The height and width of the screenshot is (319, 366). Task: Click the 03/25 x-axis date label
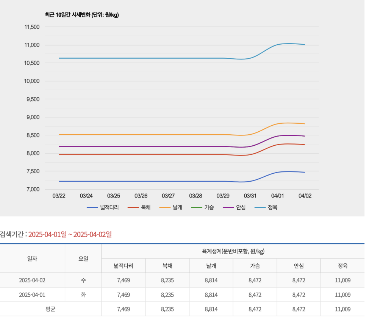pos(113,196)
